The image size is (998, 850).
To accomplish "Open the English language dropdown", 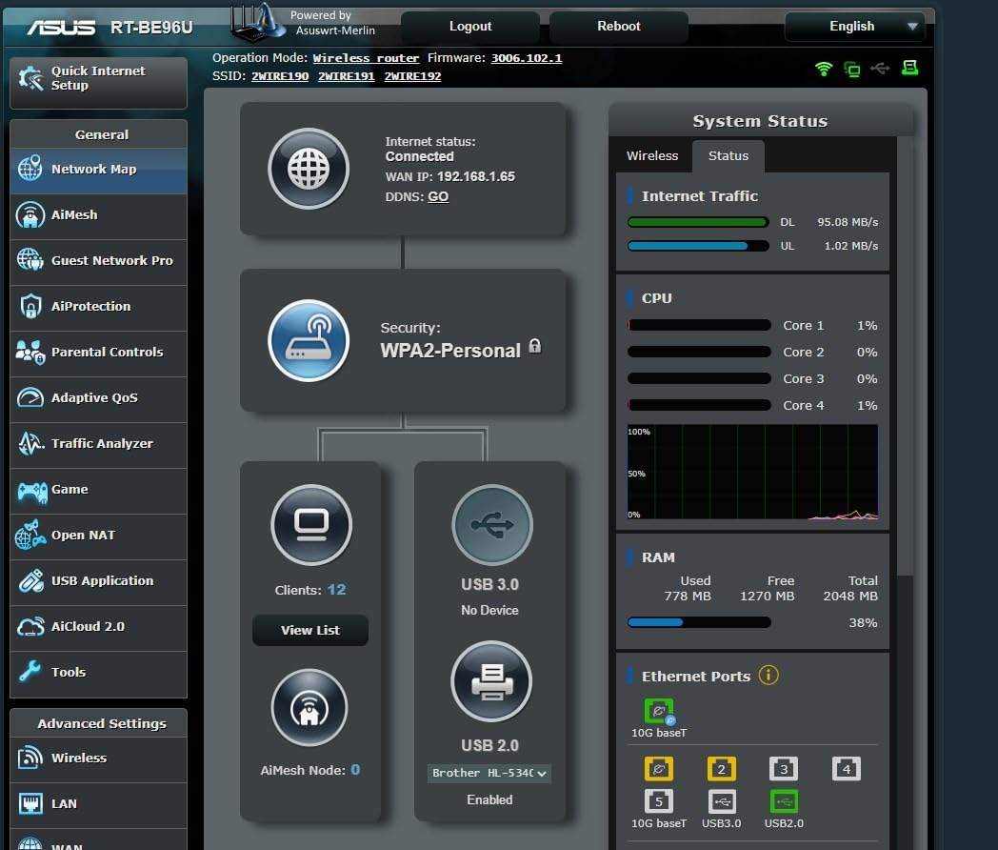I will pyautogui.click(x=855, y=27).
